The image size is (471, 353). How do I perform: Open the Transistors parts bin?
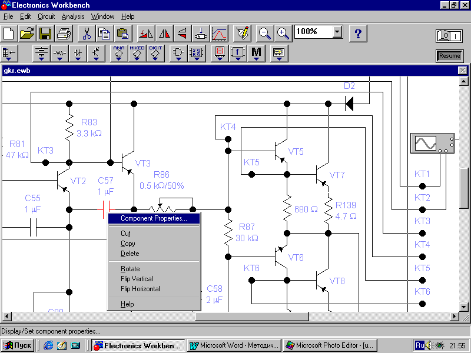pyautogui.click(x=96, y=54)
